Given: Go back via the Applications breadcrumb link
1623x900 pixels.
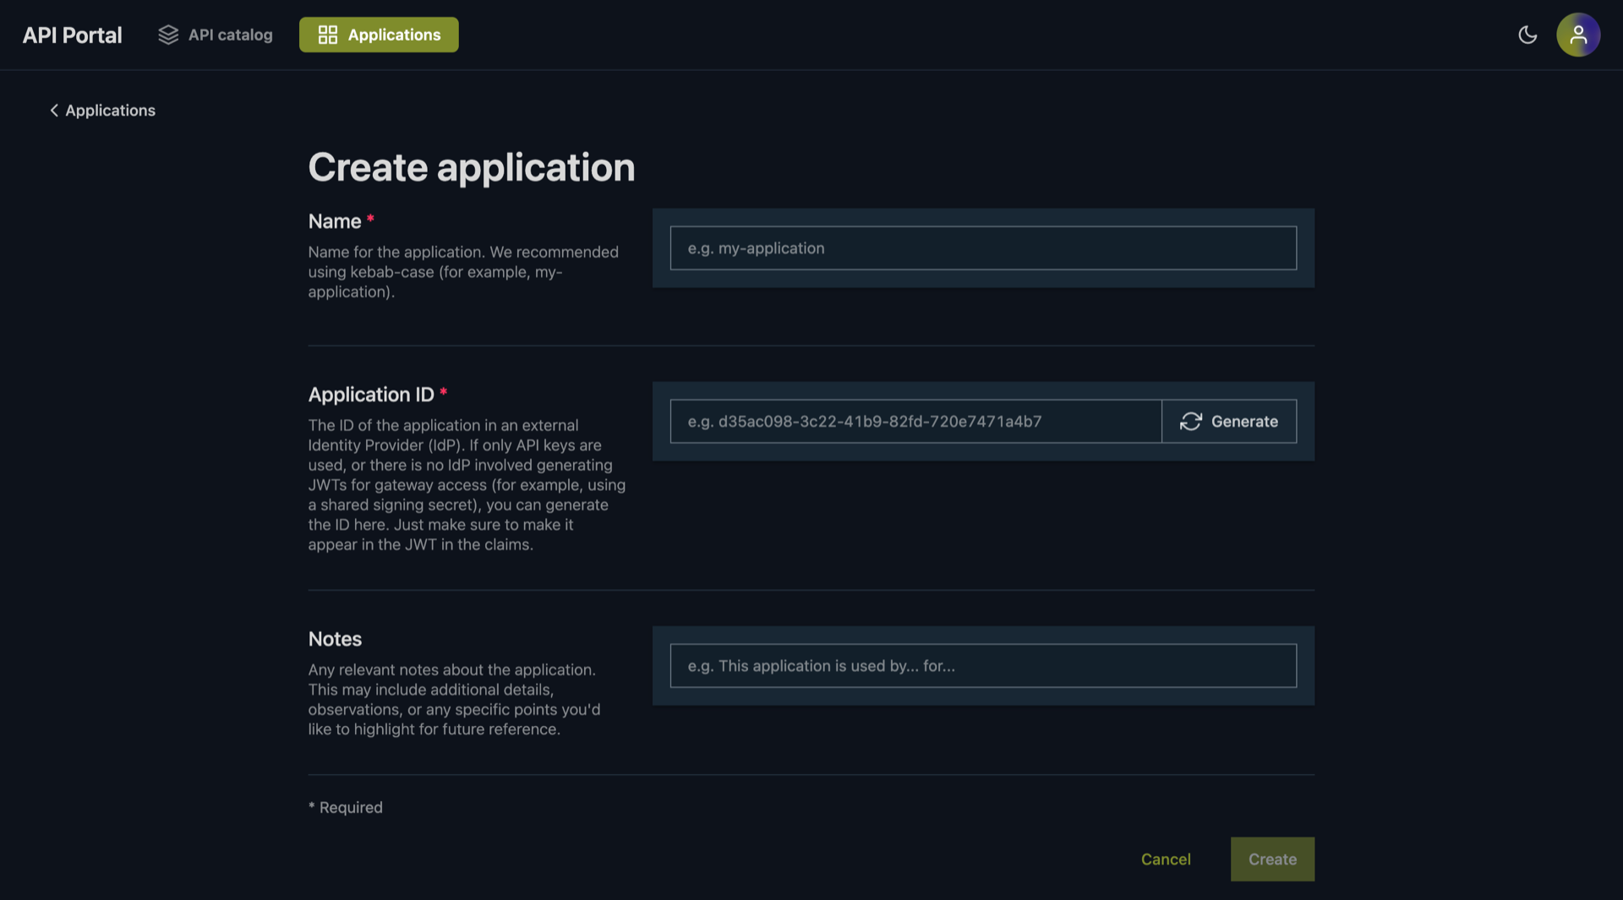Looking at the screenshot, I should 102,111.
